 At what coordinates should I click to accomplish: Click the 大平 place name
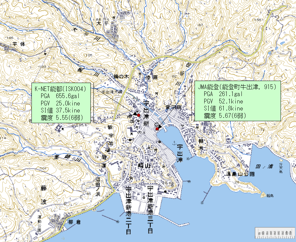pos(102,23)
